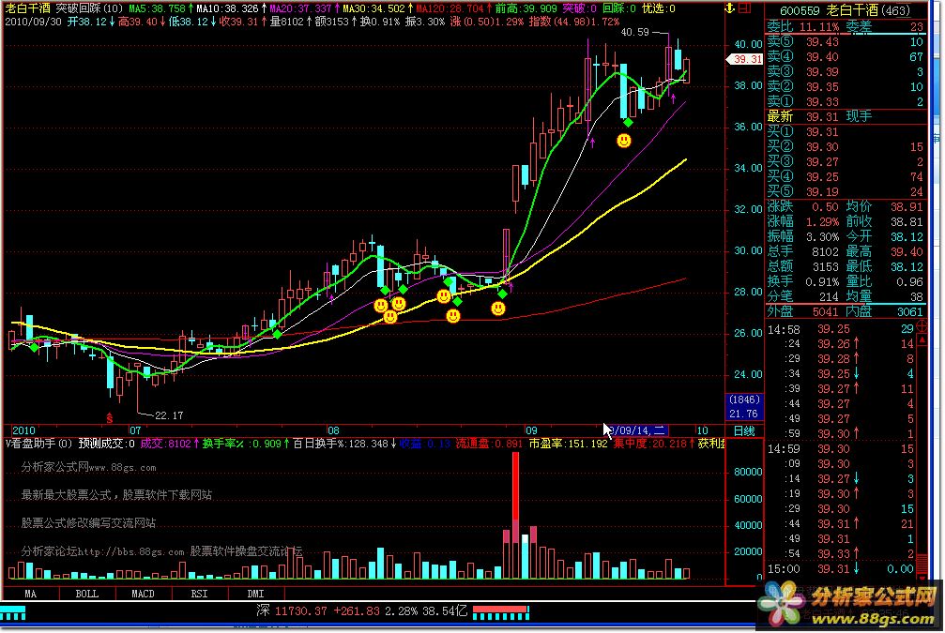The image size is (945, 633).
Task: Click the leftmost green diamond on the chart
Action: [x=35, y=347]
